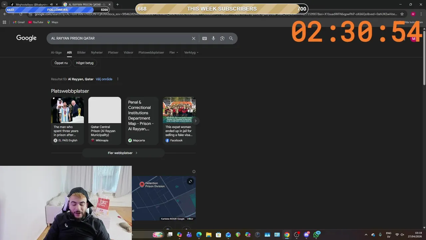Go back to the previous page
Image resolution: width=426 pixels, height=240 pixels.
pyautogui.click(x=5, y=14)
